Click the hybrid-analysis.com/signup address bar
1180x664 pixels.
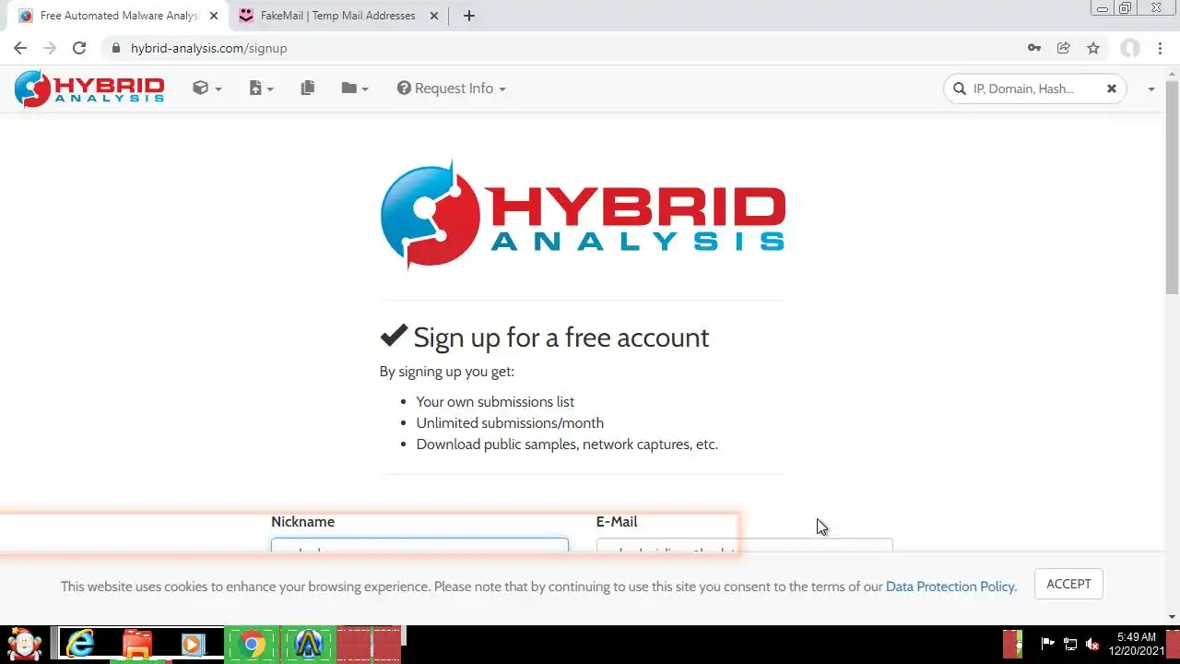click(209, 48)
